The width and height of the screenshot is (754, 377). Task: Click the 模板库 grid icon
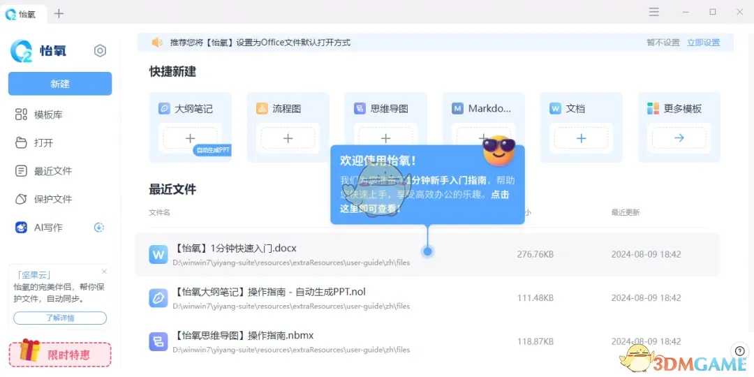point(21,114)
